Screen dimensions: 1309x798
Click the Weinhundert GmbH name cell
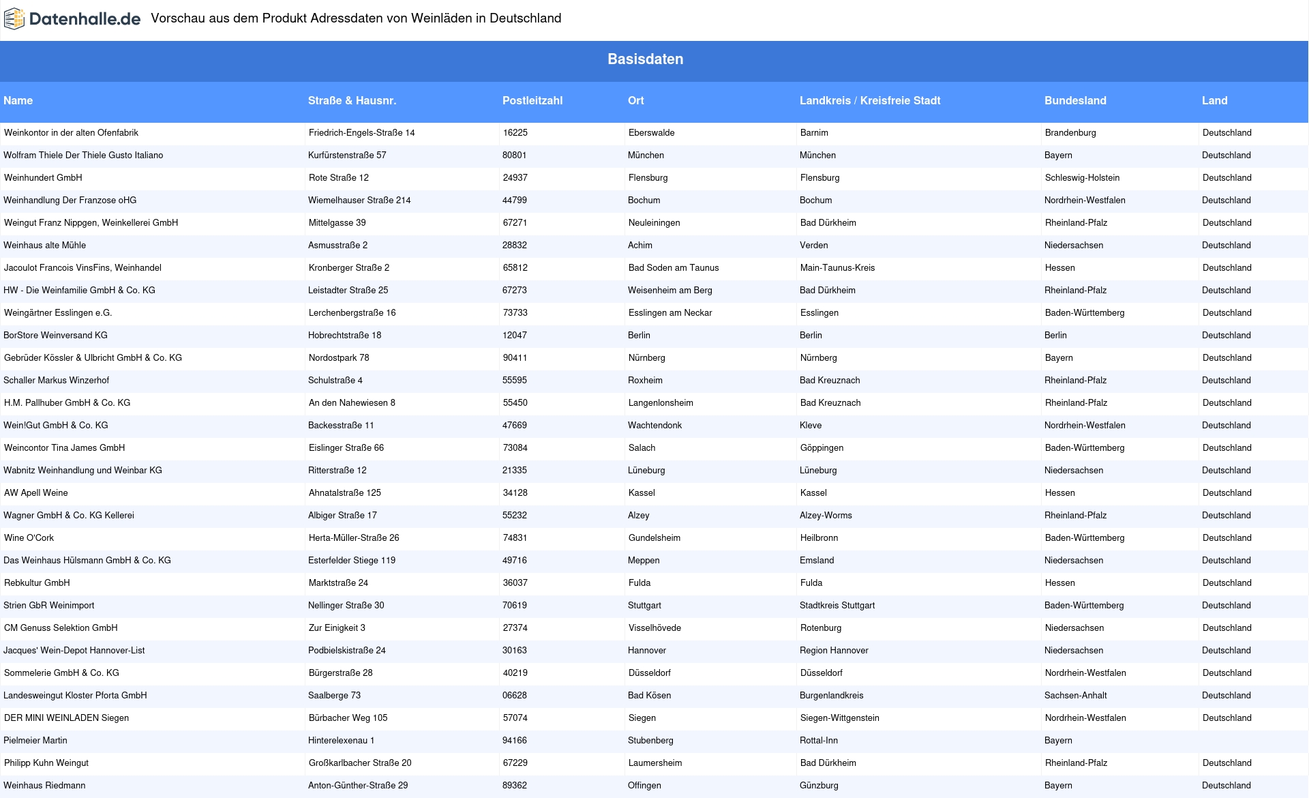coord(43,178)
